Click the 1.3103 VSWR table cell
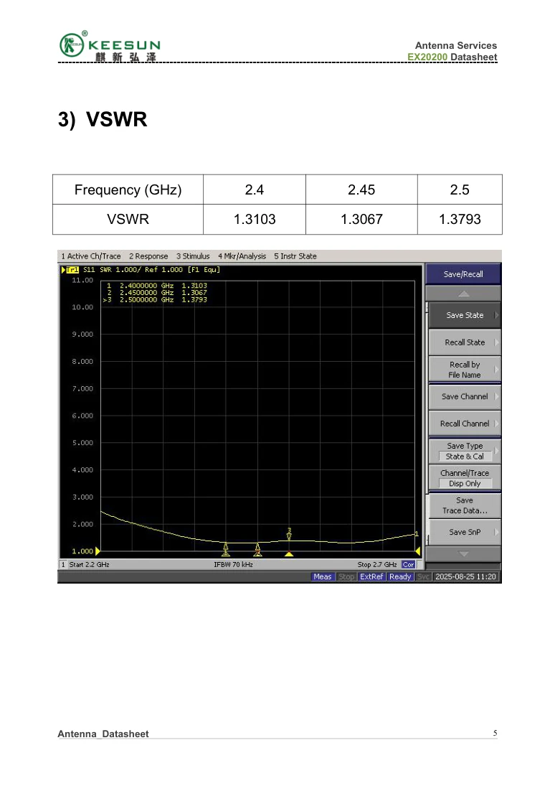The width and height of the screenshot is (555, 786). click(x=255, y=219)
